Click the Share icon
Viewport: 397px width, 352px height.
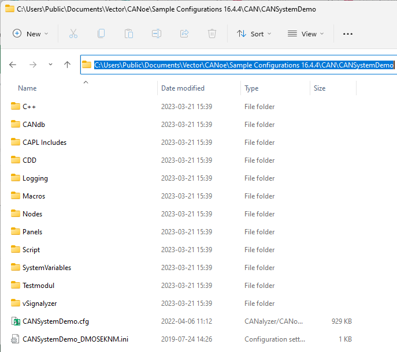coord(184,33)
